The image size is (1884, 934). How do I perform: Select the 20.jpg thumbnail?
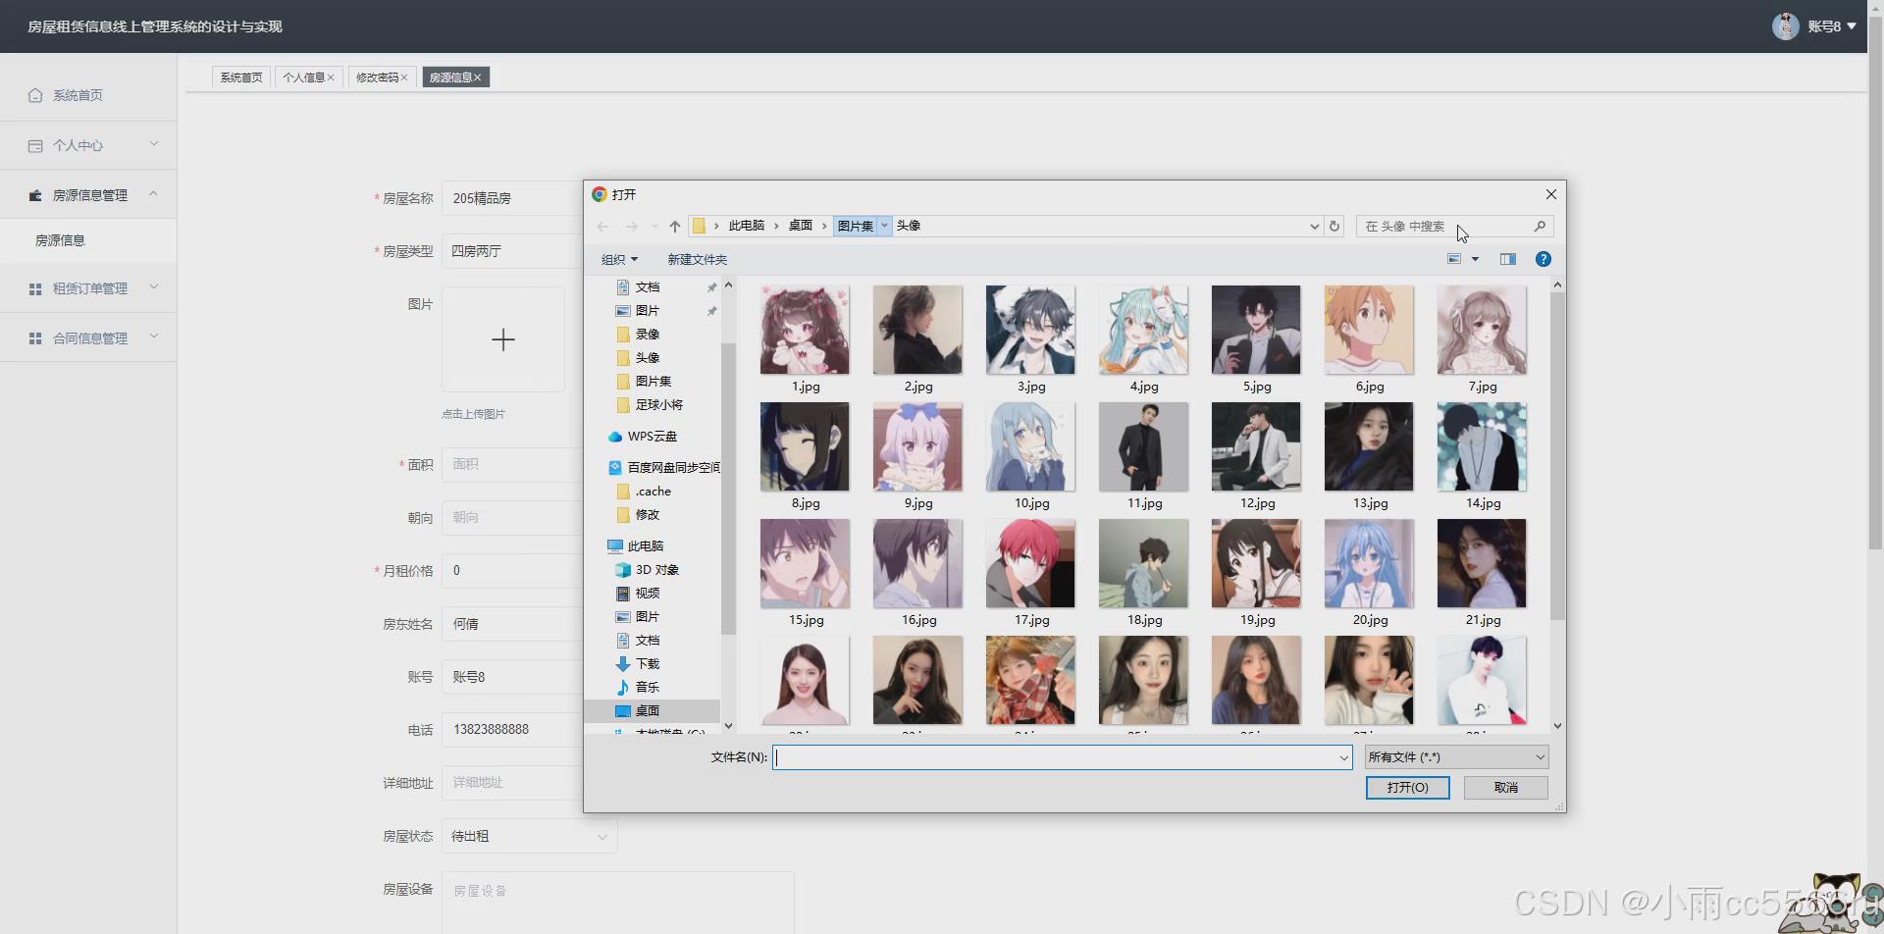1369,564
